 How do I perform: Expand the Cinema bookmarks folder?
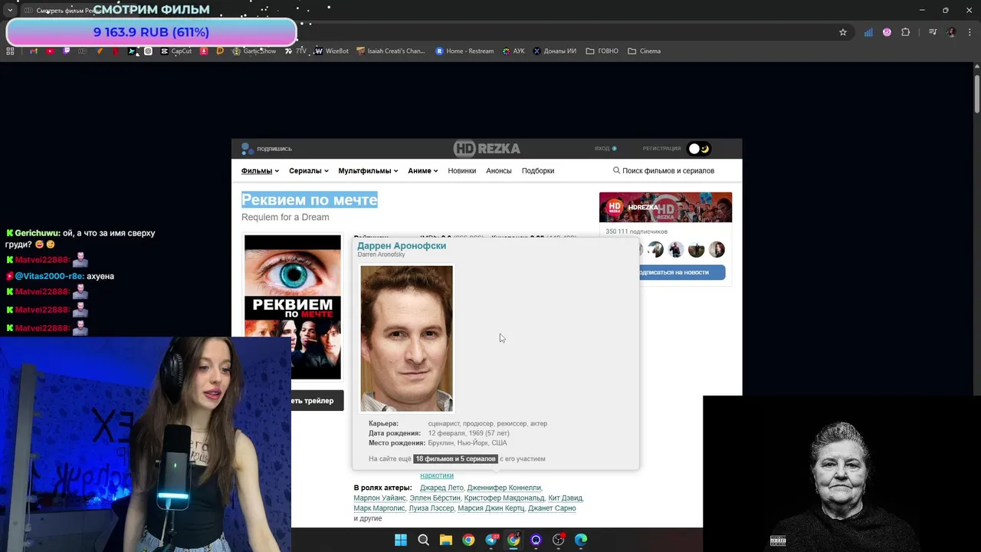[x=644, y=51]
